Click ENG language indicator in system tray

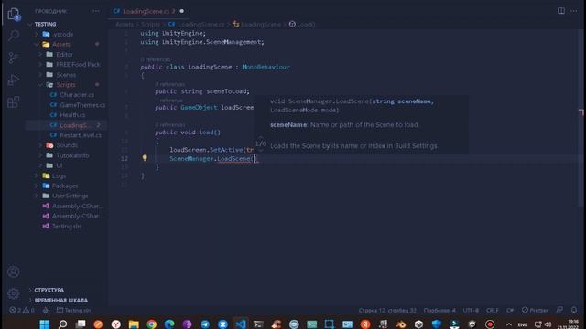click(x=523, y=324)
